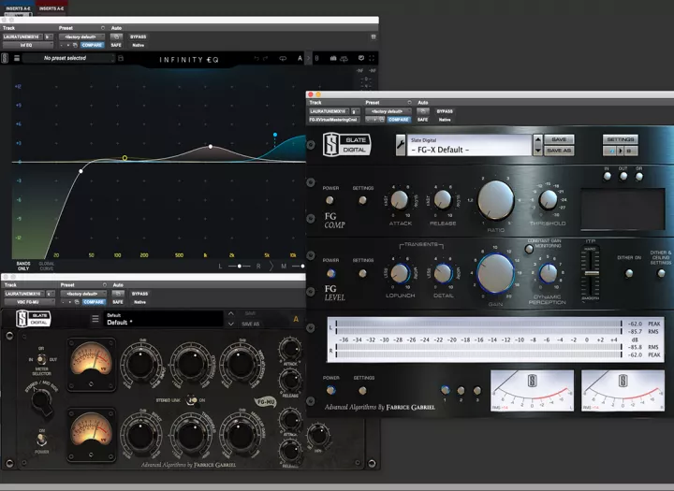The height and width of the screenshot is (491, 674).
Task: Click the cloud icon in Infinity EQ toolbar
Action: (344, 59)
